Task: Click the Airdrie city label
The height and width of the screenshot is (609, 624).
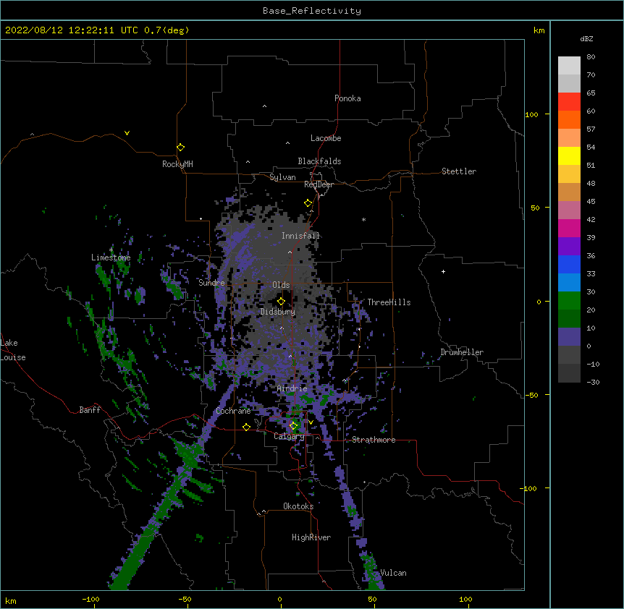Action: [x=292, y=388]
